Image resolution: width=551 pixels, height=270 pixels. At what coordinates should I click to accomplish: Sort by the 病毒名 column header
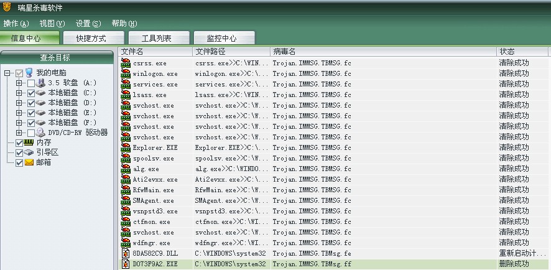point(384,52)
